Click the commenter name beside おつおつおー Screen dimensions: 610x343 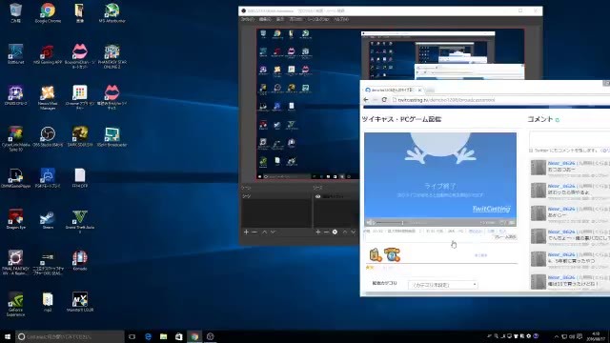pos(561,163)
